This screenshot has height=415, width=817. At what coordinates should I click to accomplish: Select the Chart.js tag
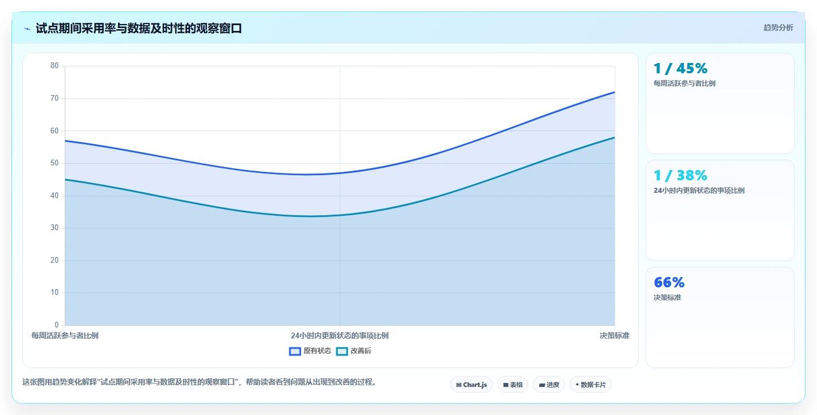(x=472, y=385)
